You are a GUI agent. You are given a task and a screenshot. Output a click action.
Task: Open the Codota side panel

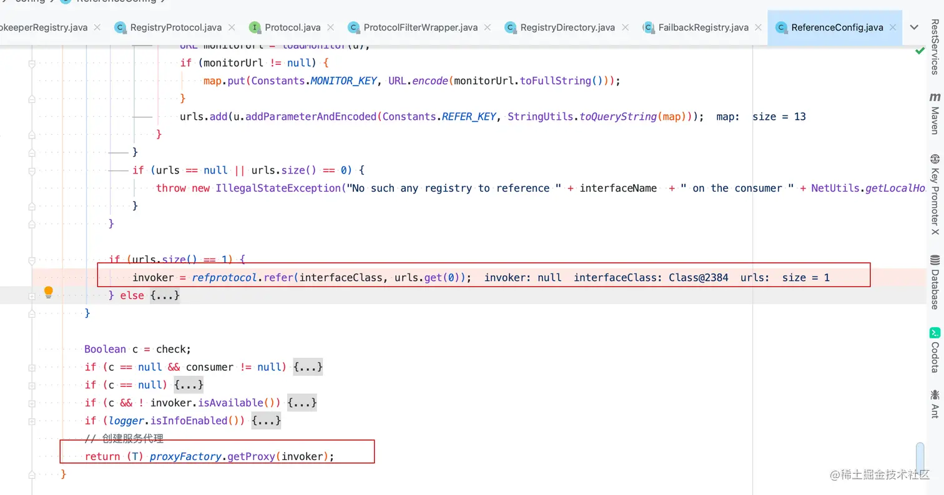point(935,350)
